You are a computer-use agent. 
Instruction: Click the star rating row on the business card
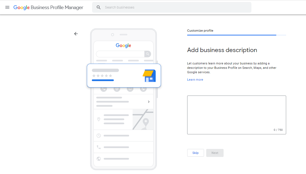point(101,75)
